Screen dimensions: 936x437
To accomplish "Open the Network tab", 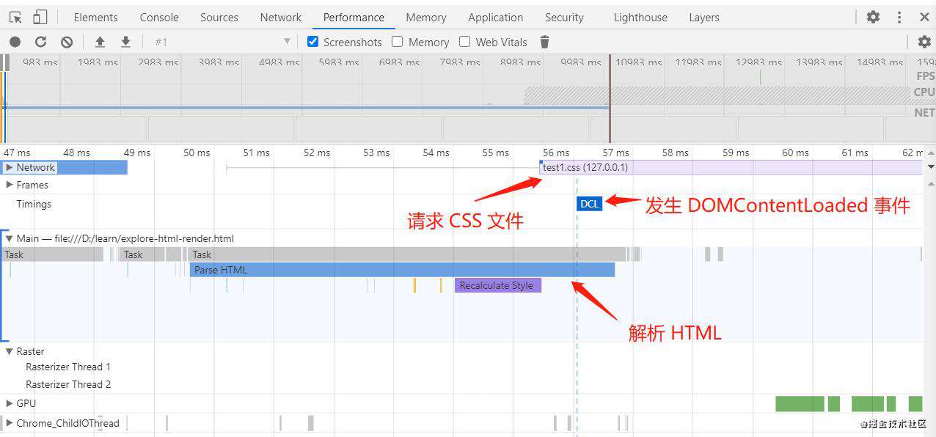I will (281, 17).
